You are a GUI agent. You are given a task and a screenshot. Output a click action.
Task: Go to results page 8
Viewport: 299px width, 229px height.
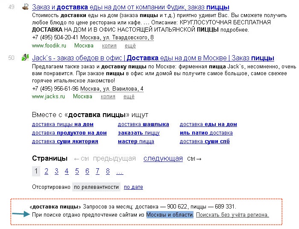[x=108, y=171]
